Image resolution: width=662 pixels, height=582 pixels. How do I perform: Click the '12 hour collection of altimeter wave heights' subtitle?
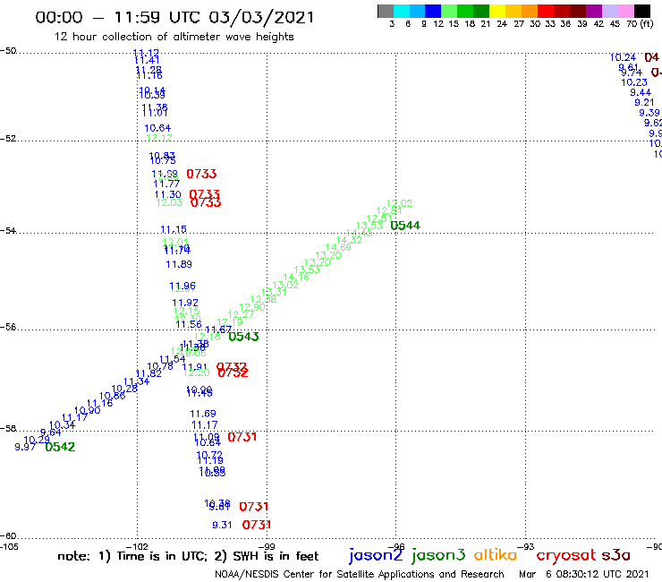(174, 37)
